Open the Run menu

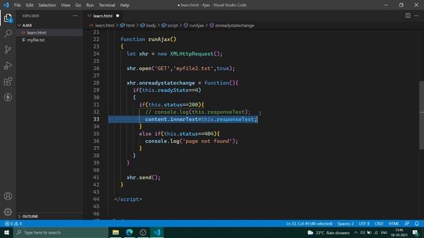tap(90, 5)
